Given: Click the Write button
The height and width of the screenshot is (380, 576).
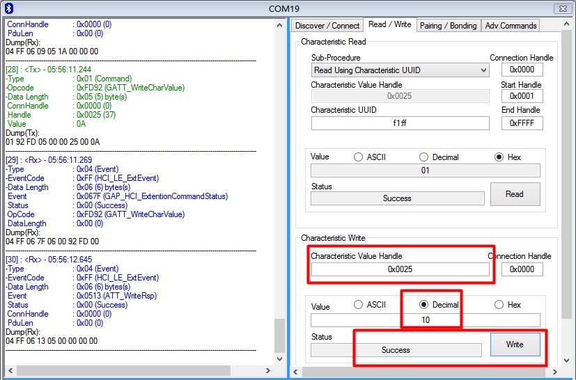Looking at the screenshot, I should [515, 345].
